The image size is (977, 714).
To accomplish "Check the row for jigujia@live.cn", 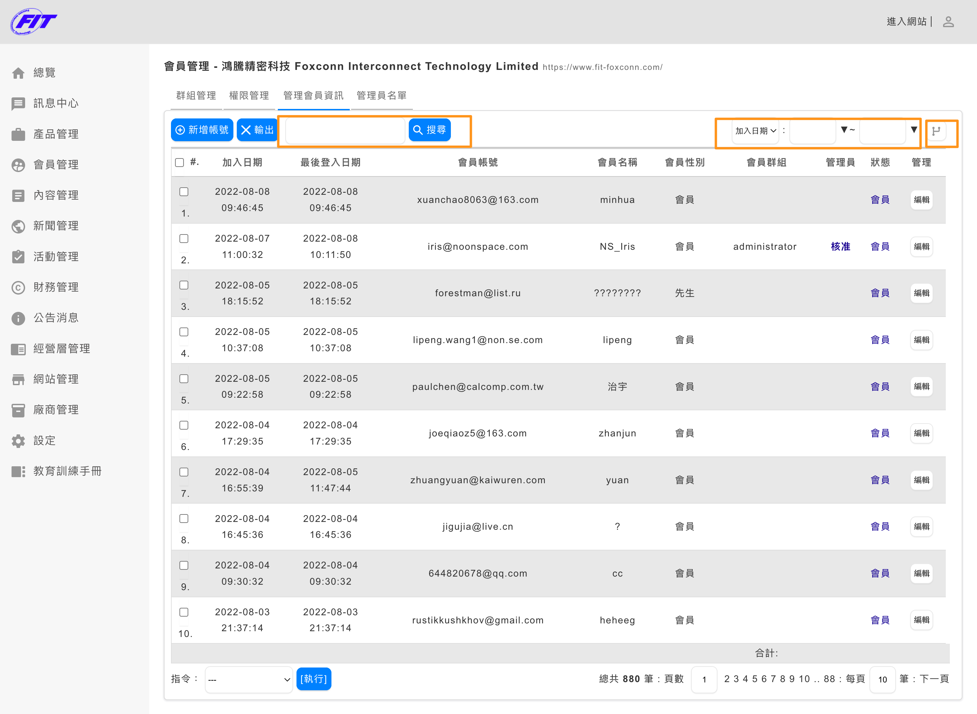I will pyautogui.click(x=184, y=518).
